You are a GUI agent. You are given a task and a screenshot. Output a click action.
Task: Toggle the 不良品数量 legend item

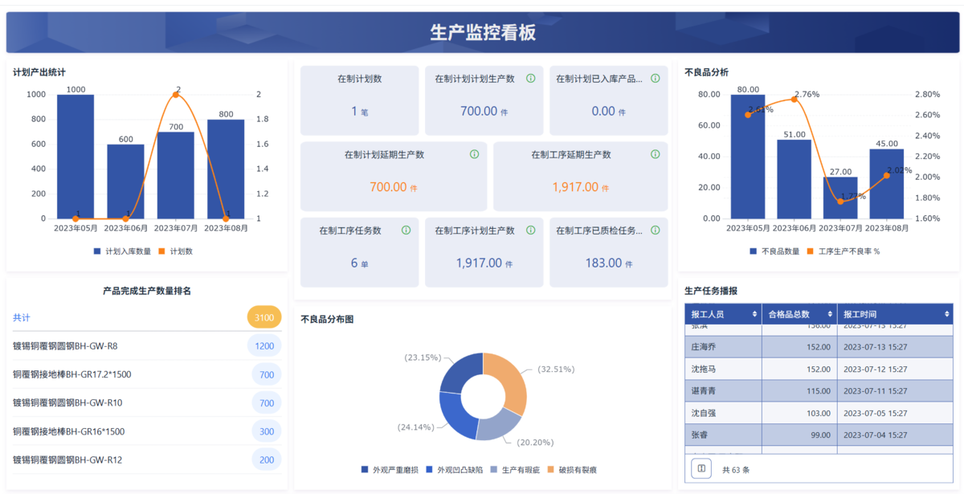[x=774, y=251]
